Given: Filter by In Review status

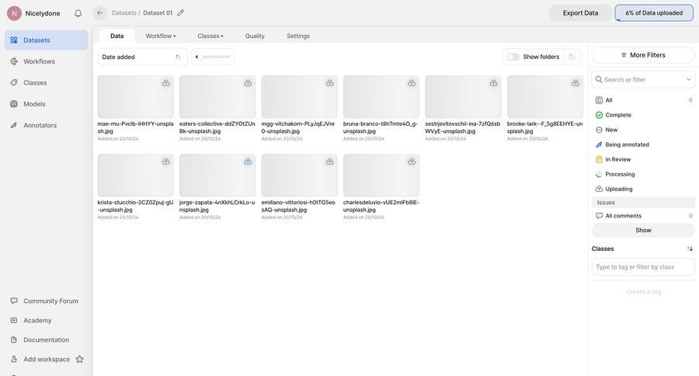Looking at the screenshot, I should click(x=643, y=159).
